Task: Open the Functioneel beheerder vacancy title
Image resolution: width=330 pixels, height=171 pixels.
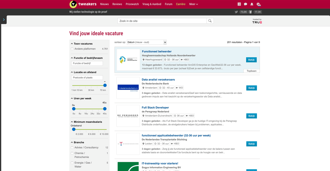Action: 157,51
